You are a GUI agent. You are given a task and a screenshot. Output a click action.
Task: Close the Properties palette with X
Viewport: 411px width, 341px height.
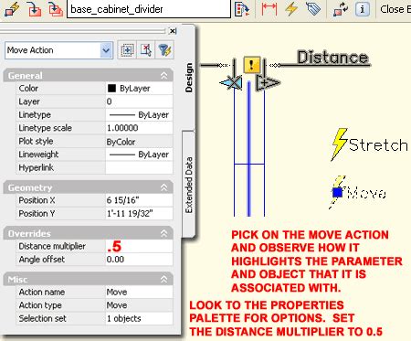(173, 31)
